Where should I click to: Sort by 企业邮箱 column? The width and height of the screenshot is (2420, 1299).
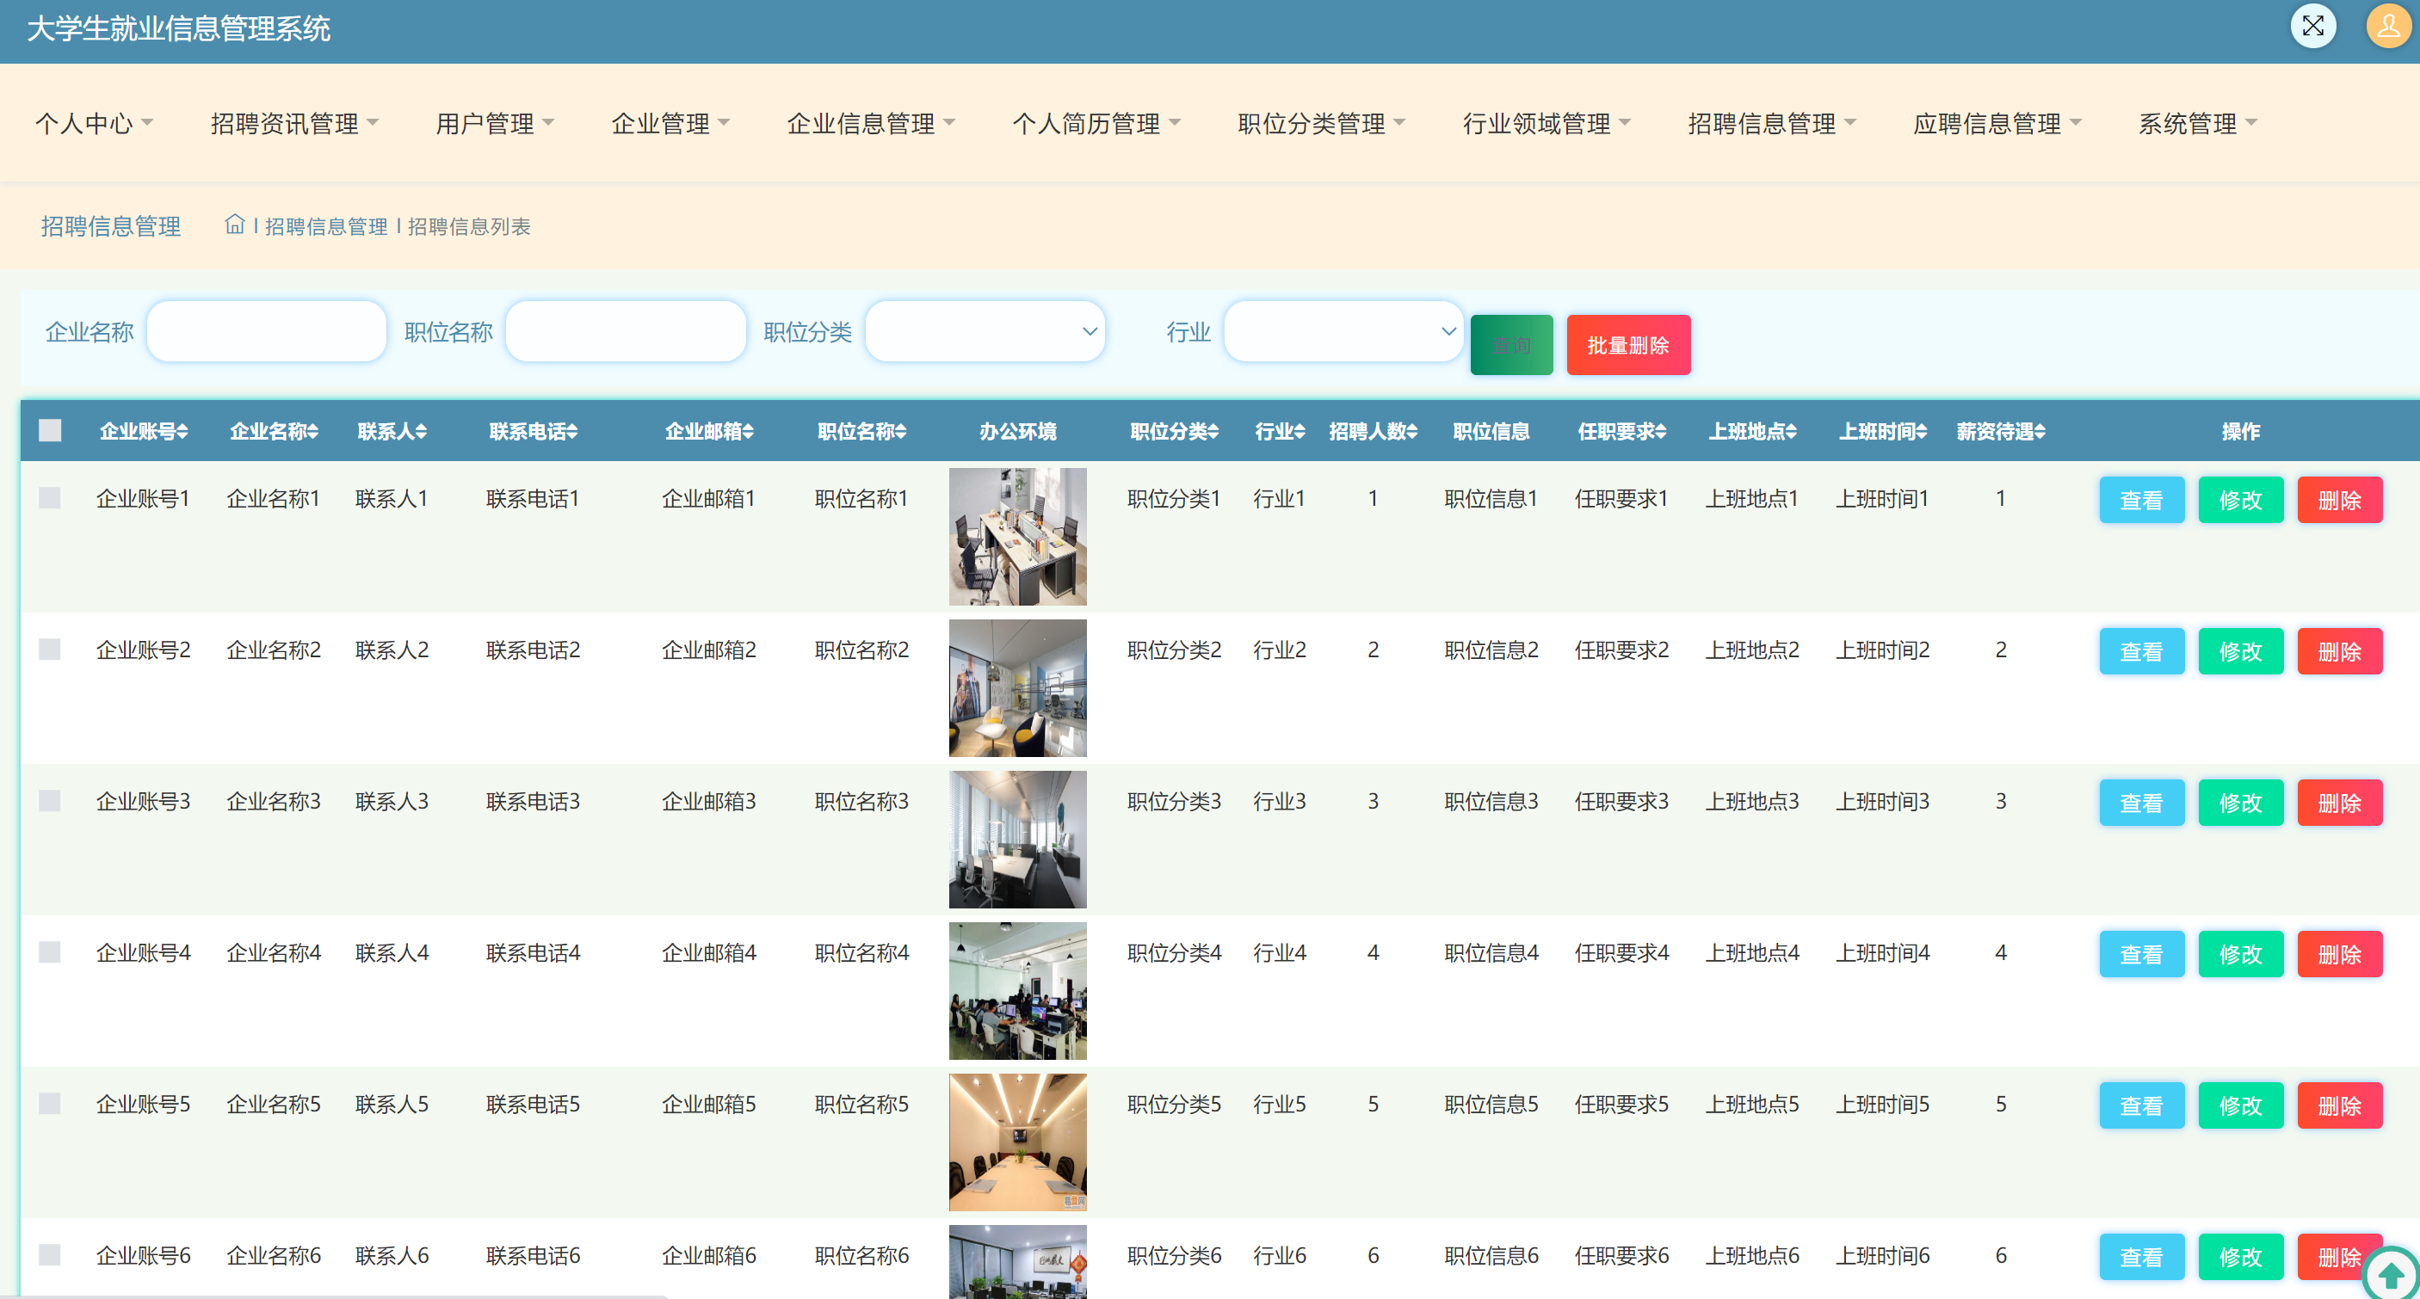point(708,431)
